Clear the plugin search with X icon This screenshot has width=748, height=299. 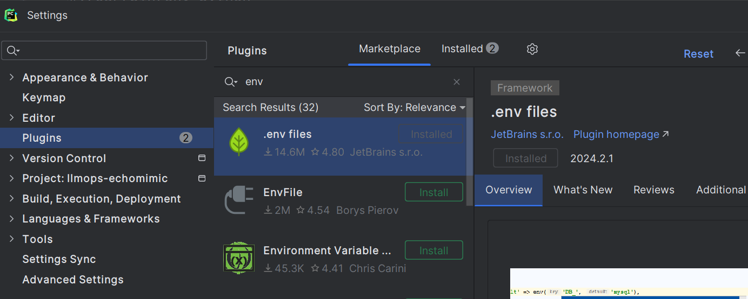pos(457,82)
